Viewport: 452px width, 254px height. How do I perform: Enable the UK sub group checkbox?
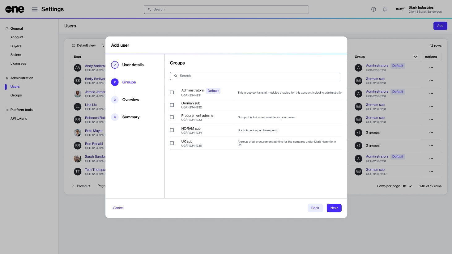click(172, 143)
